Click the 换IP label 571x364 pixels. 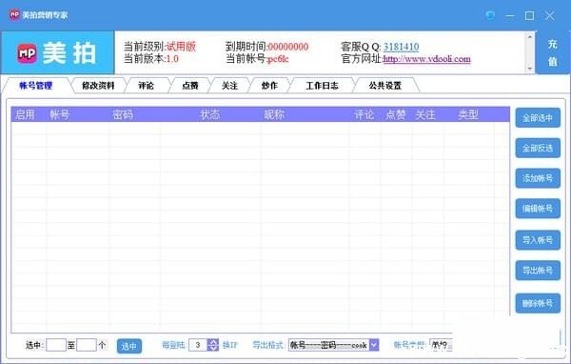coord(229,345)
